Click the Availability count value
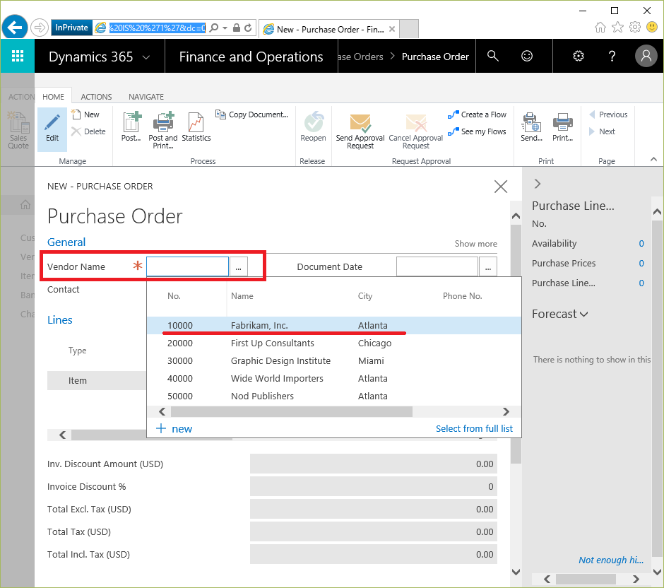This screenshot has height=588, width=664. (x=641, y=244)
